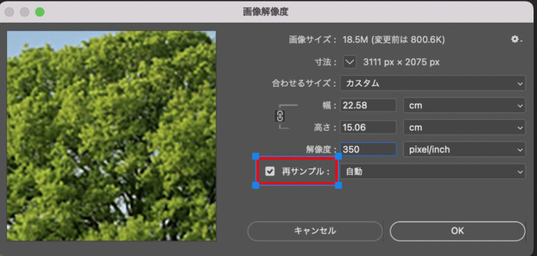Screen dimensions: 537x256
Task: Open the 高さ height unit cm dropdown
Action: [465, 127]
